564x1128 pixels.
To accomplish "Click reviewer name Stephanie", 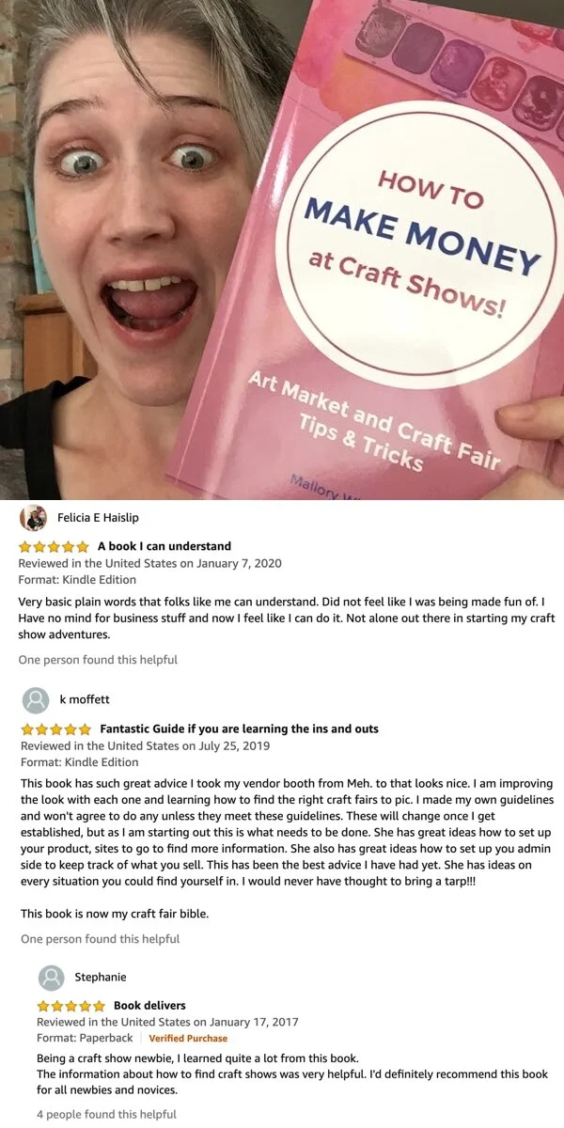I will point(101,977).
